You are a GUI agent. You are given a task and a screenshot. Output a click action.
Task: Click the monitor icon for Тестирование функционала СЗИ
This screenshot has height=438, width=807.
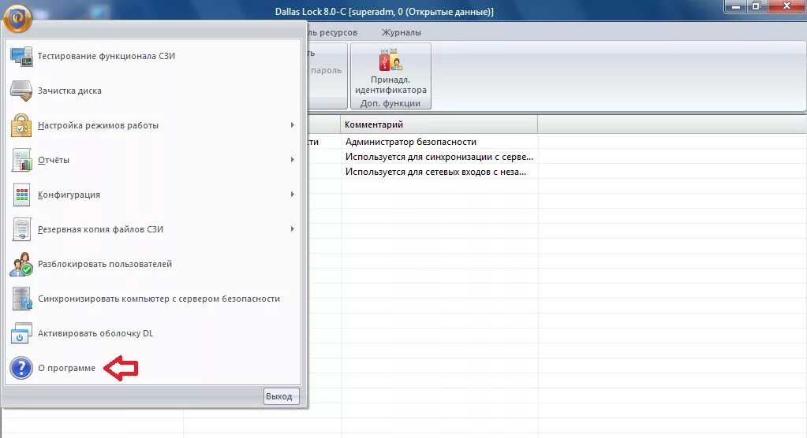(21, 56)
